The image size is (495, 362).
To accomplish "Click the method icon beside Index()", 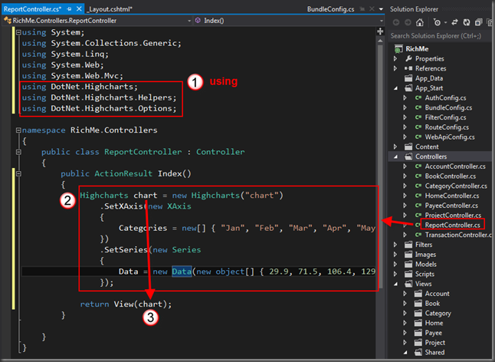I will 198,21.
